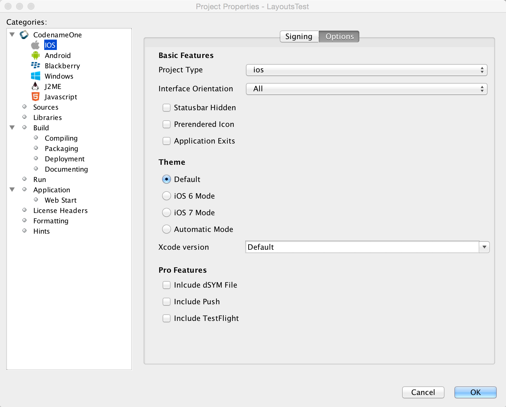Select the Automatic Mode radio button

pos(167,229)
